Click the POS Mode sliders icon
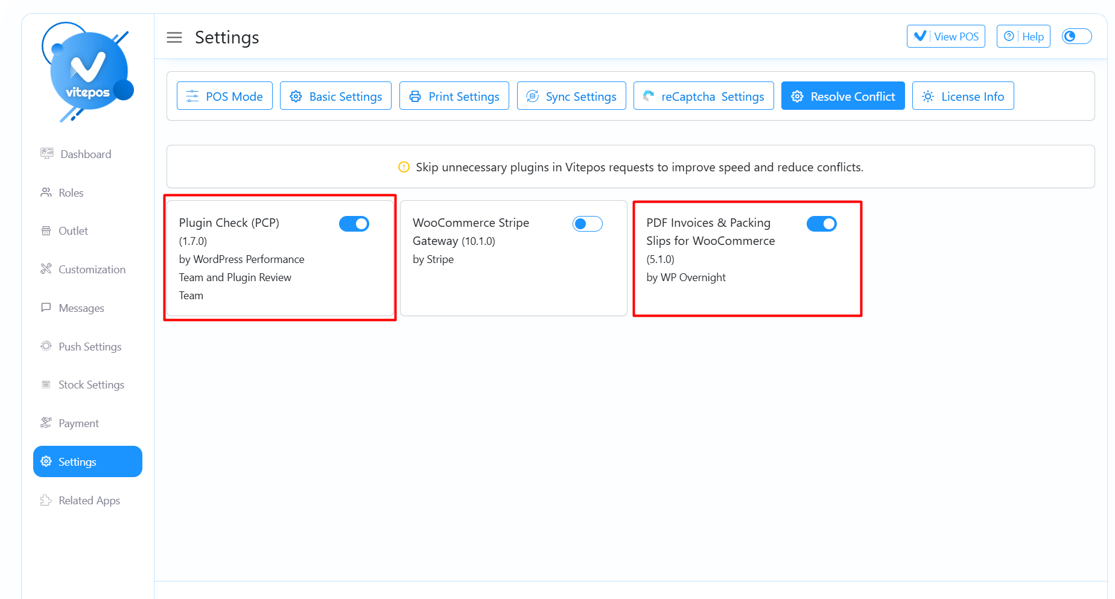 pos(192,96)
